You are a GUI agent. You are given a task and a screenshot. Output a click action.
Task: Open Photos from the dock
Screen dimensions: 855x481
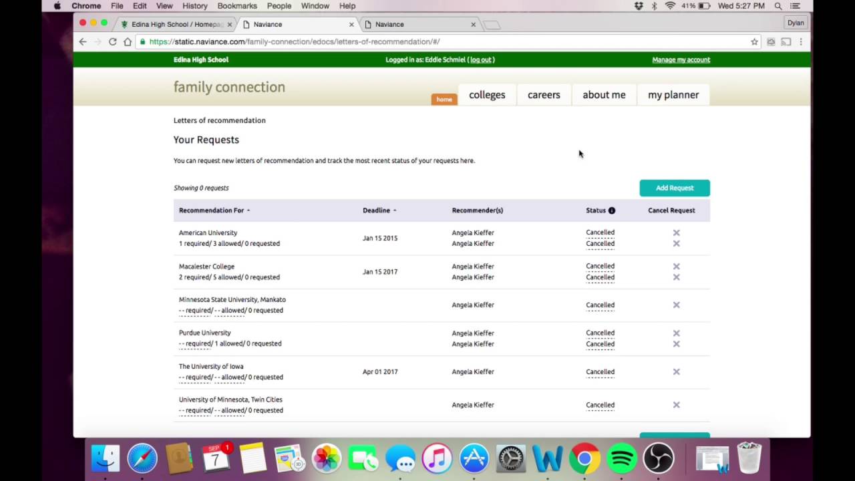point(327,458)
